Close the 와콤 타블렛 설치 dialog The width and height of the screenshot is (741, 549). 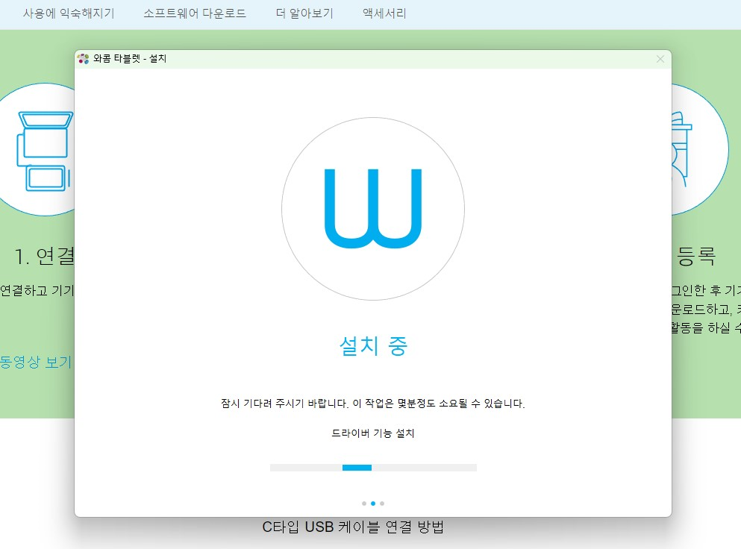660,59
